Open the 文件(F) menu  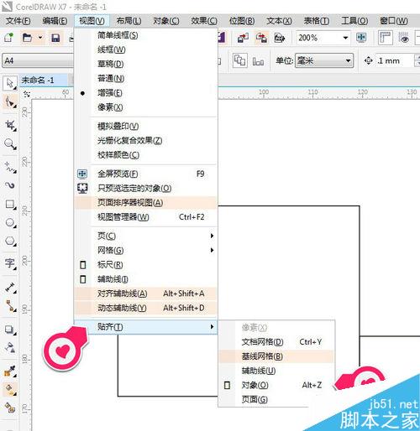pyautogui.click(x=18, y=21)
